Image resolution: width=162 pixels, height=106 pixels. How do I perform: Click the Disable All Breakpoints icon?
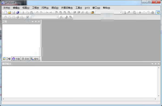tap(148, 12)
